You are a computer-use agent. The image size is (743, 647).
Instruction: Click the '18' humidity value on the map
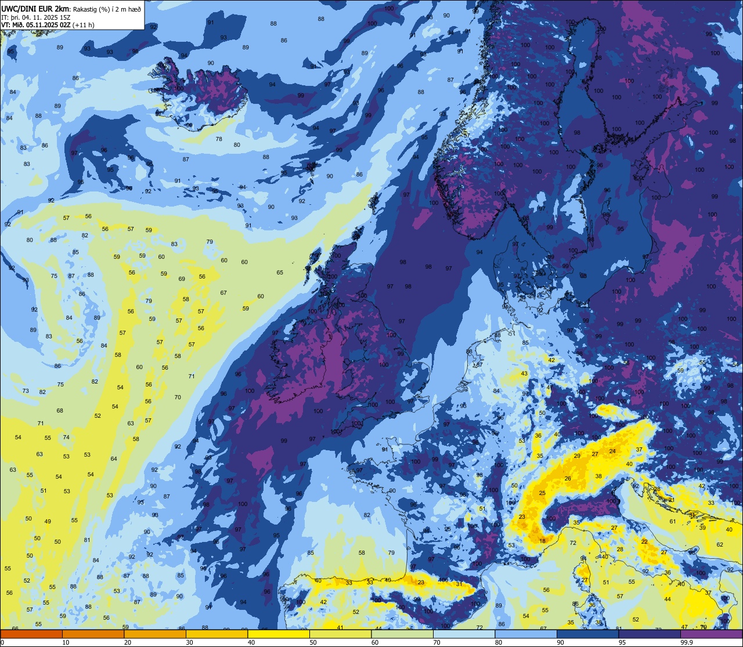click(x=542, y=541)
